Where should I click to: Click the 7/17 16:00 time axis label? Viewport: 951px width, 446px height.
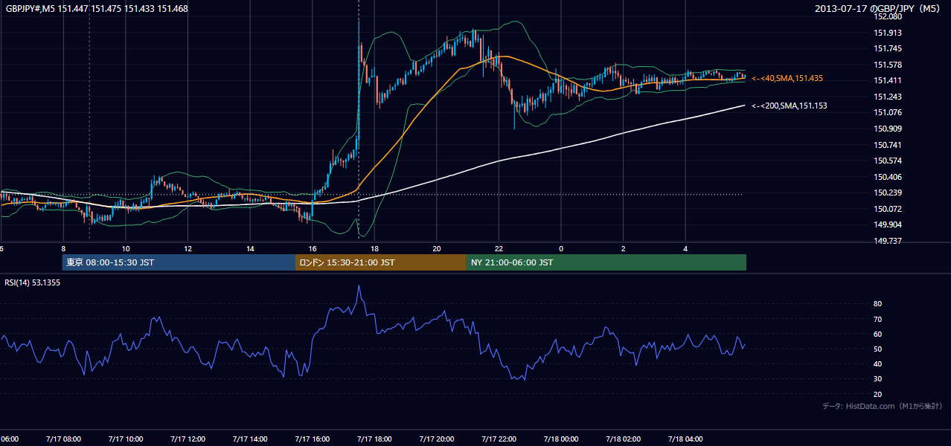(x=312, y=439)
